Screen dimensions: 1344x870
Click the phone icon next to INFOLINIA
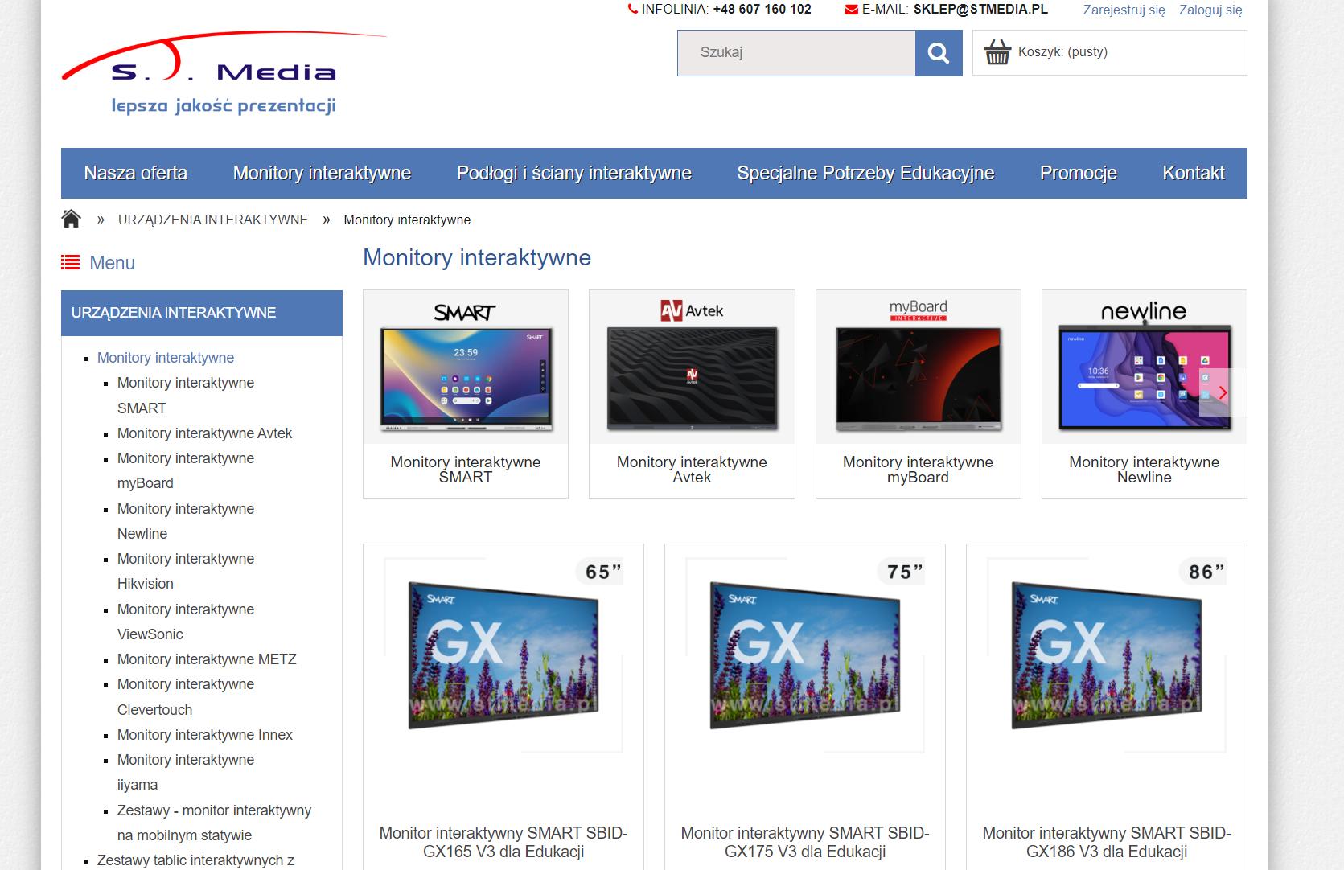(631, 9)
